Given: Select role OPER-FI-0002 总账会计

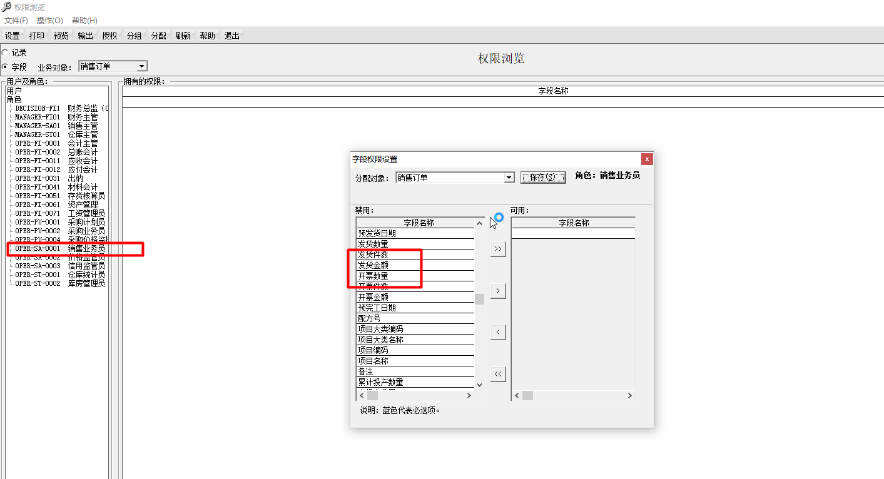Looking at the screenshot, I should [56, 152].
